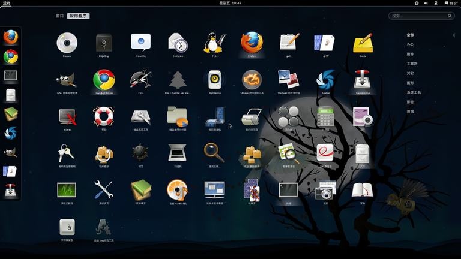Viewport: 461px width, 259px height.
Task: Click Chrome icon in the left dash
Action: (x=10, y=57)
